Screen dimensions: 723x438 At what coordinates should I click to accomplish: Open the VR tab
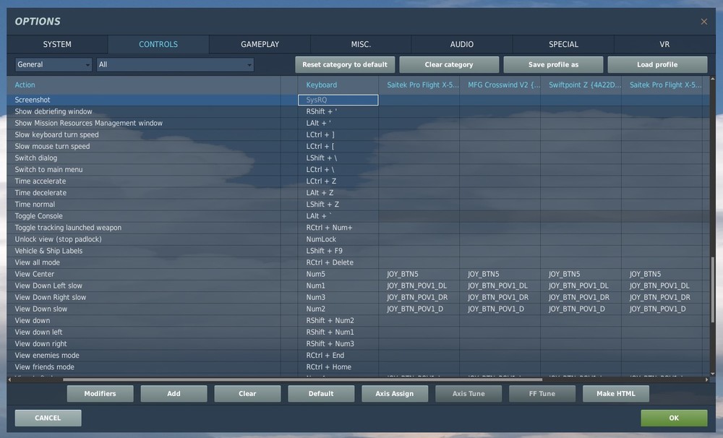(x=664, y=44)
